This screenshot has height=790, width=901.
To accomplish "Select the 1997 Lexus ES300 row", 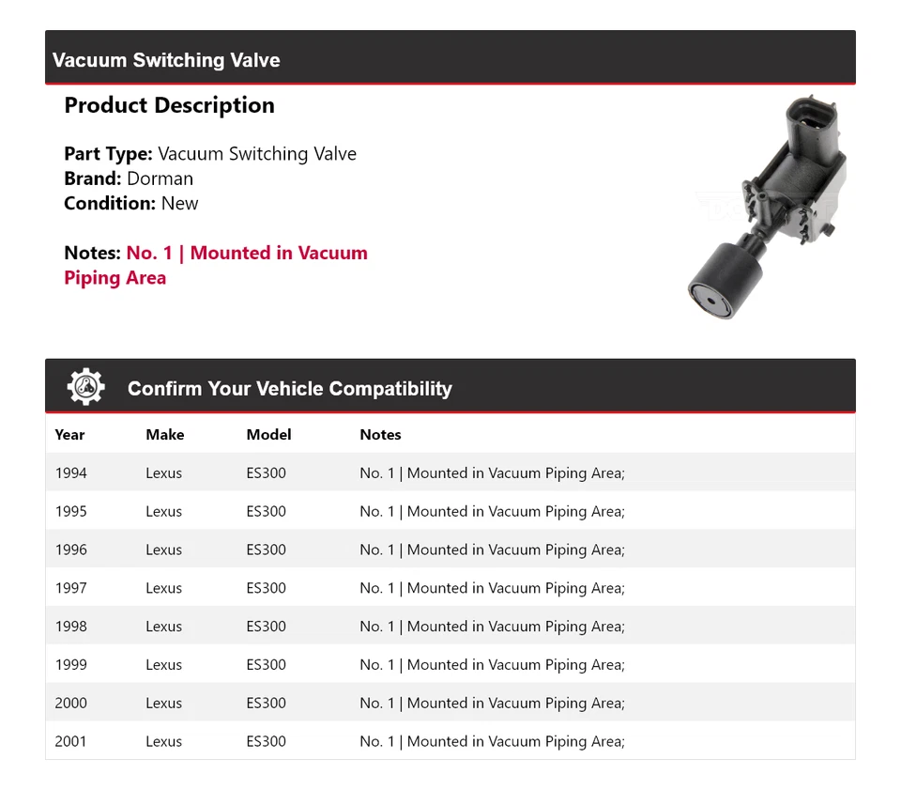I will click(450, 588).
